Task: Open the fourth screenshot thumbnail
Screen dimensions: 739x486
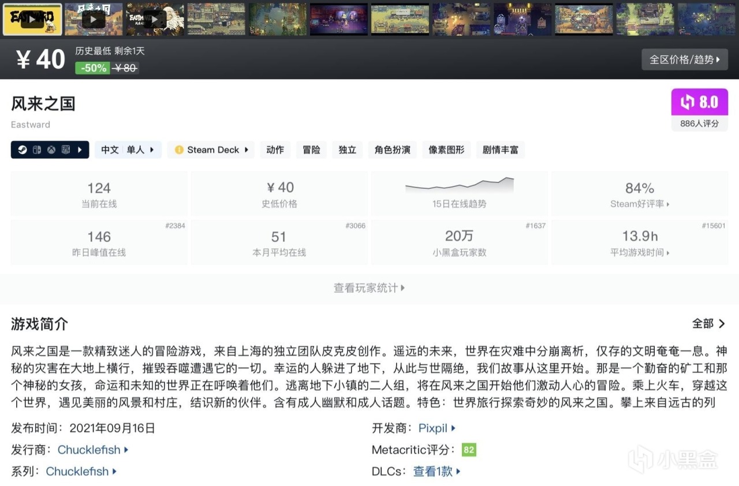Action: click(x=216, y=19)
